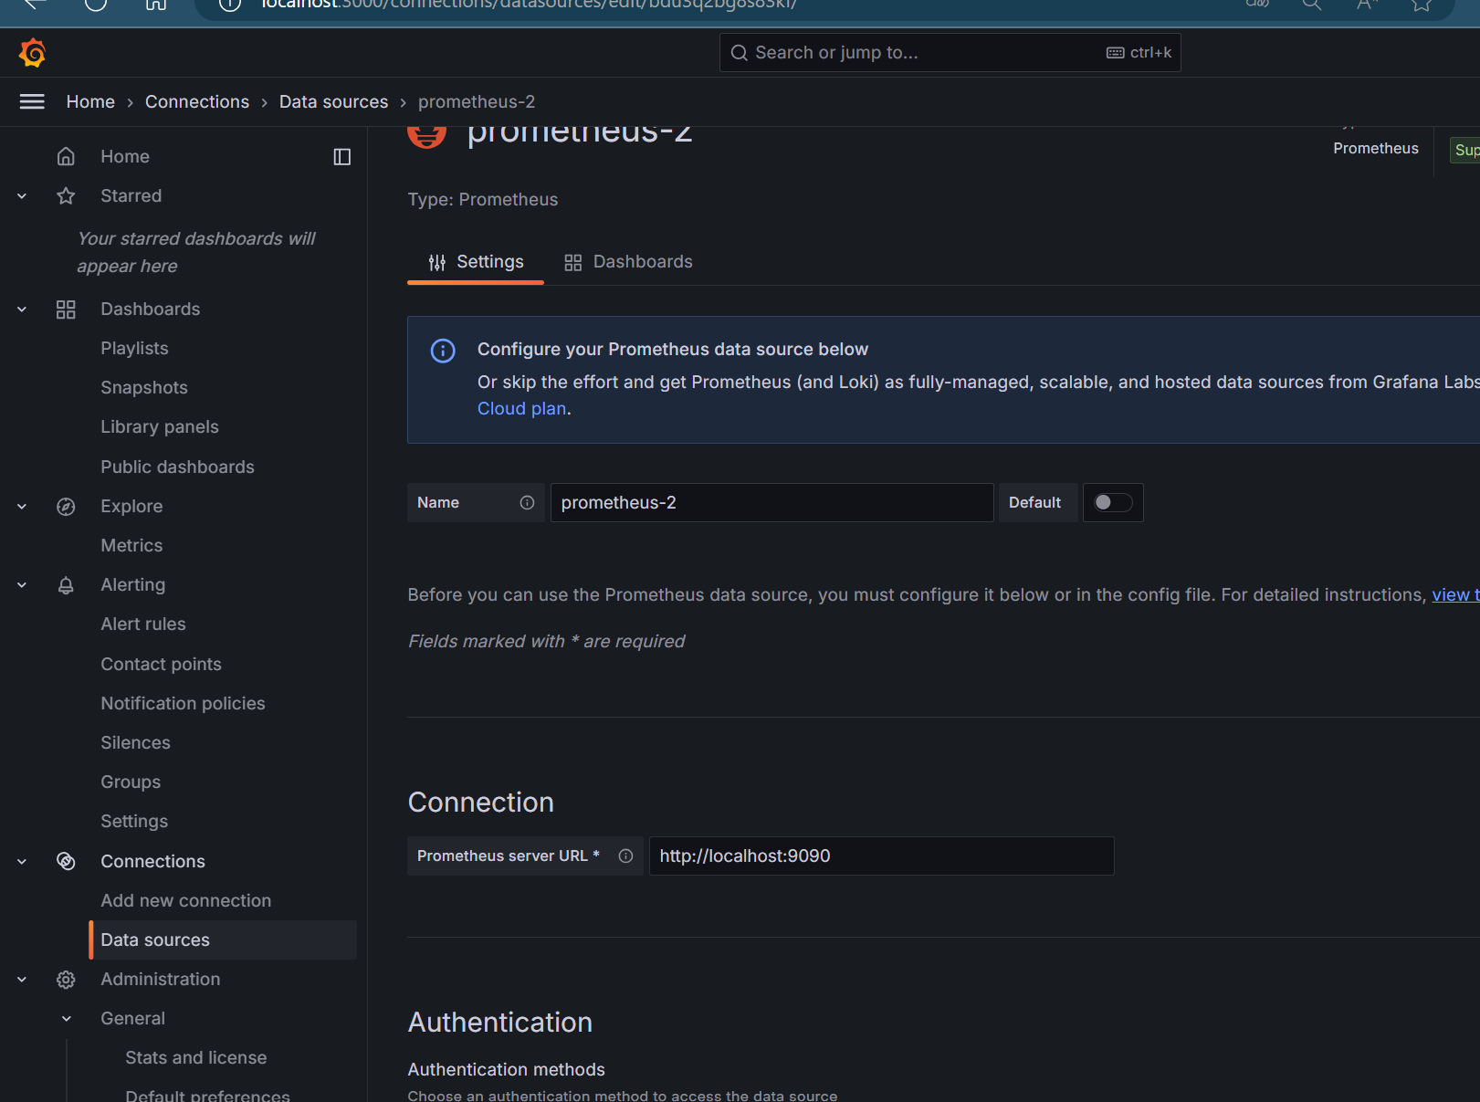Click the Dashboards label in sidebar
The image size is (1480, 1102).
[x=151, y=309]
